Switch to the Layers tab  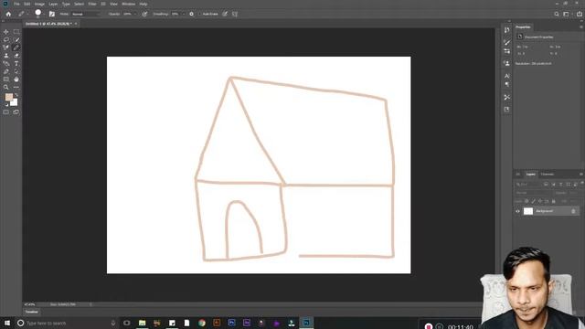530,175
